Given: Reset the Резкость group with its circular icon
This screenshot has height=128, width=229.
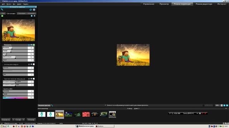Looking at the screenshot, I should (x=29, y=45).
